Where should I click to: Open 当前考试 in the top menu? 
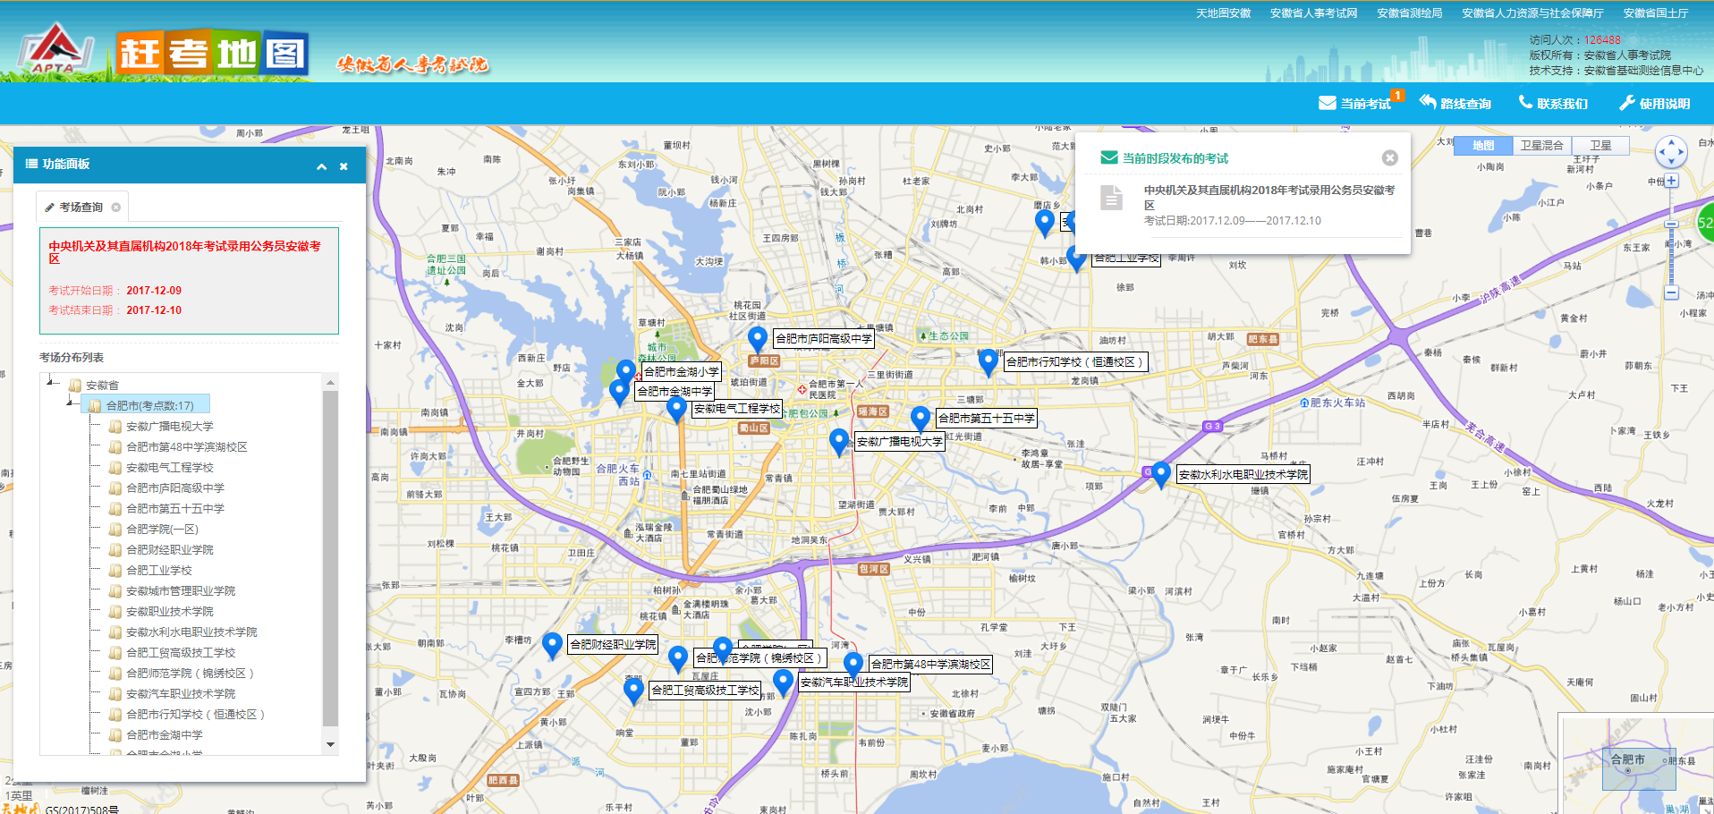[x=1355, y=104]
